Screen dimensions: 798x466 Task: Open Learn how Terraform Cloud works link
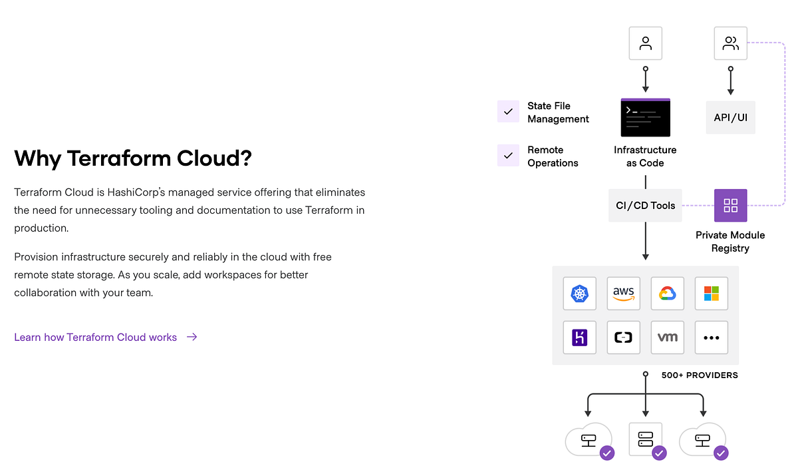[x=94, y=338]
